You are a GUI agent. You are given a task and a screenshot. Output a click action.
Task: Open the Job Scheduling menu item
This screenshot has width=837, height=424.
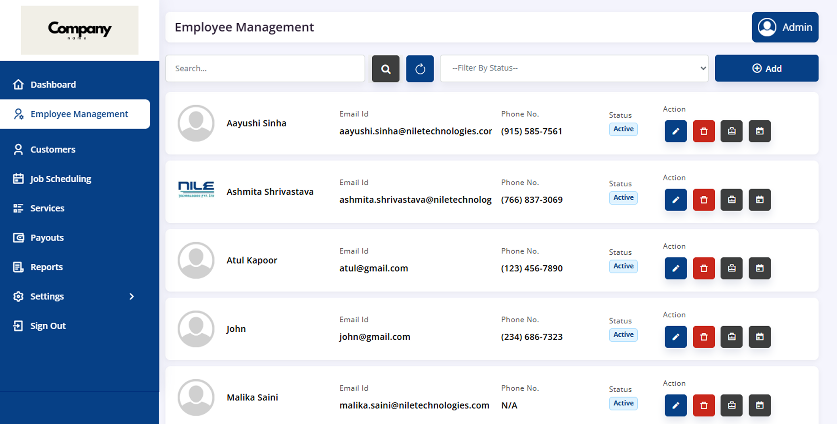(60, 179)
